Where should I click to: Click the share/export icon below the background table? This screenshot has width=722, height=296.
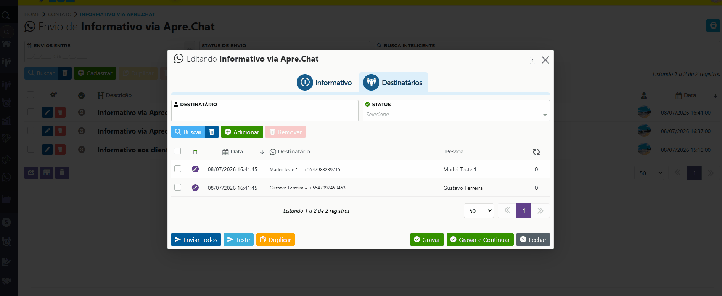point(31,173)
